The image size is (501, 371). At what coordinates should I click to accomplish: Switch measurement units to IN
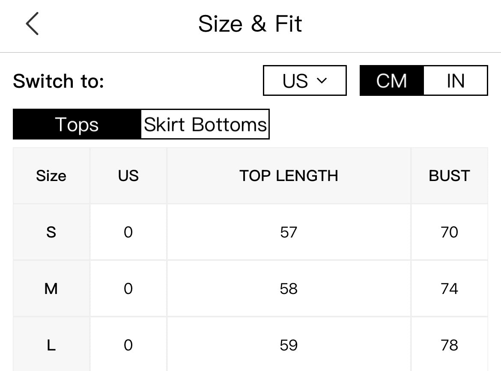[x=456, y=80]
